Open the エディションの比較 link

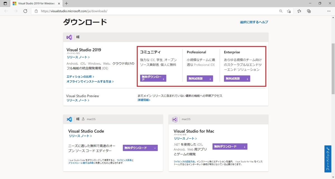[x=80, y=76]
